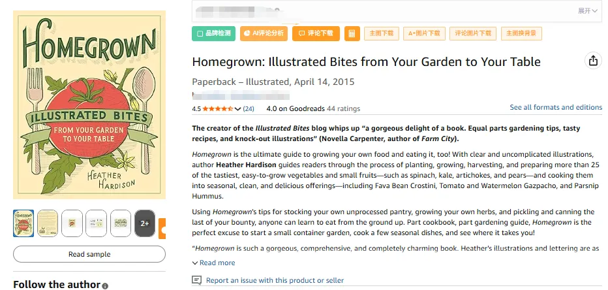Viewport: 608px width, 290px height.
Task: Click the green 品牌检测 brand check button
Action: [213, 33]
